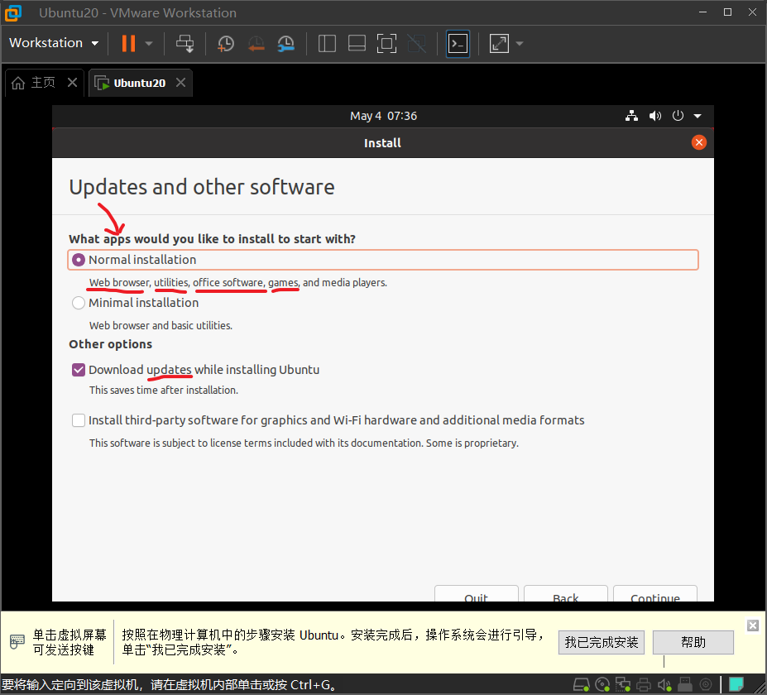Open the Workstation menu dropdown
Image resolution: width=767 pixels, height=695 pixels.
(54, 43)
